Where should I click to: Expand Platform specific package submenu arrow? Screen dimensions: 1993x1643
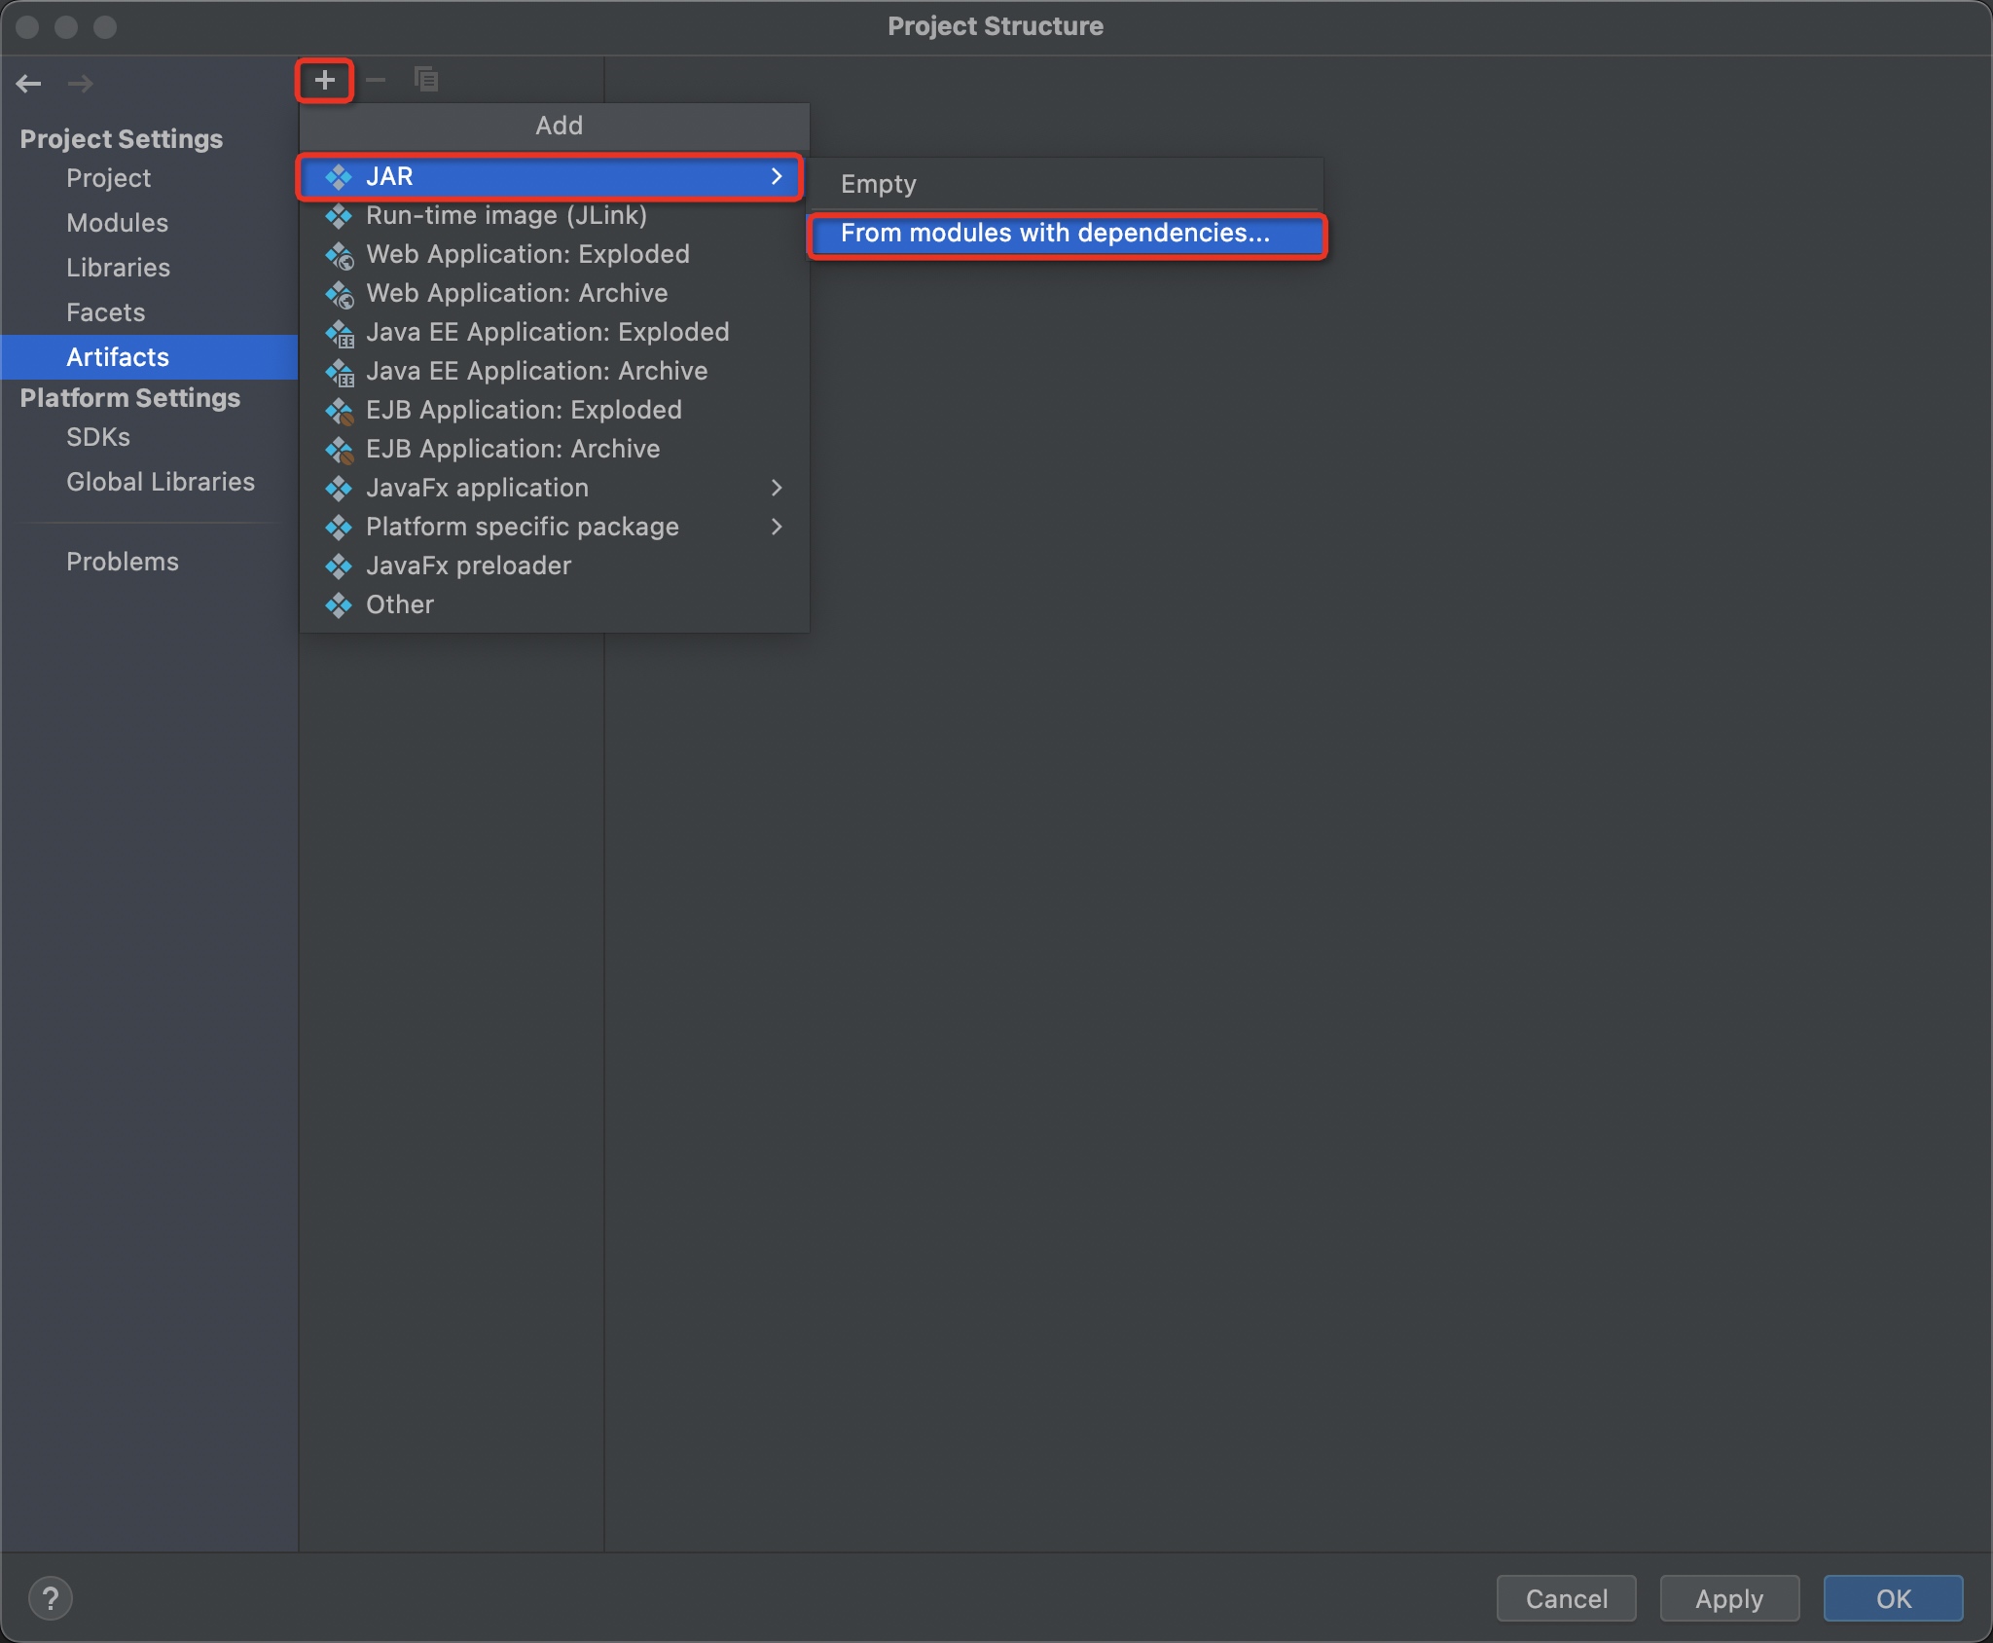(x=777, y=527)
